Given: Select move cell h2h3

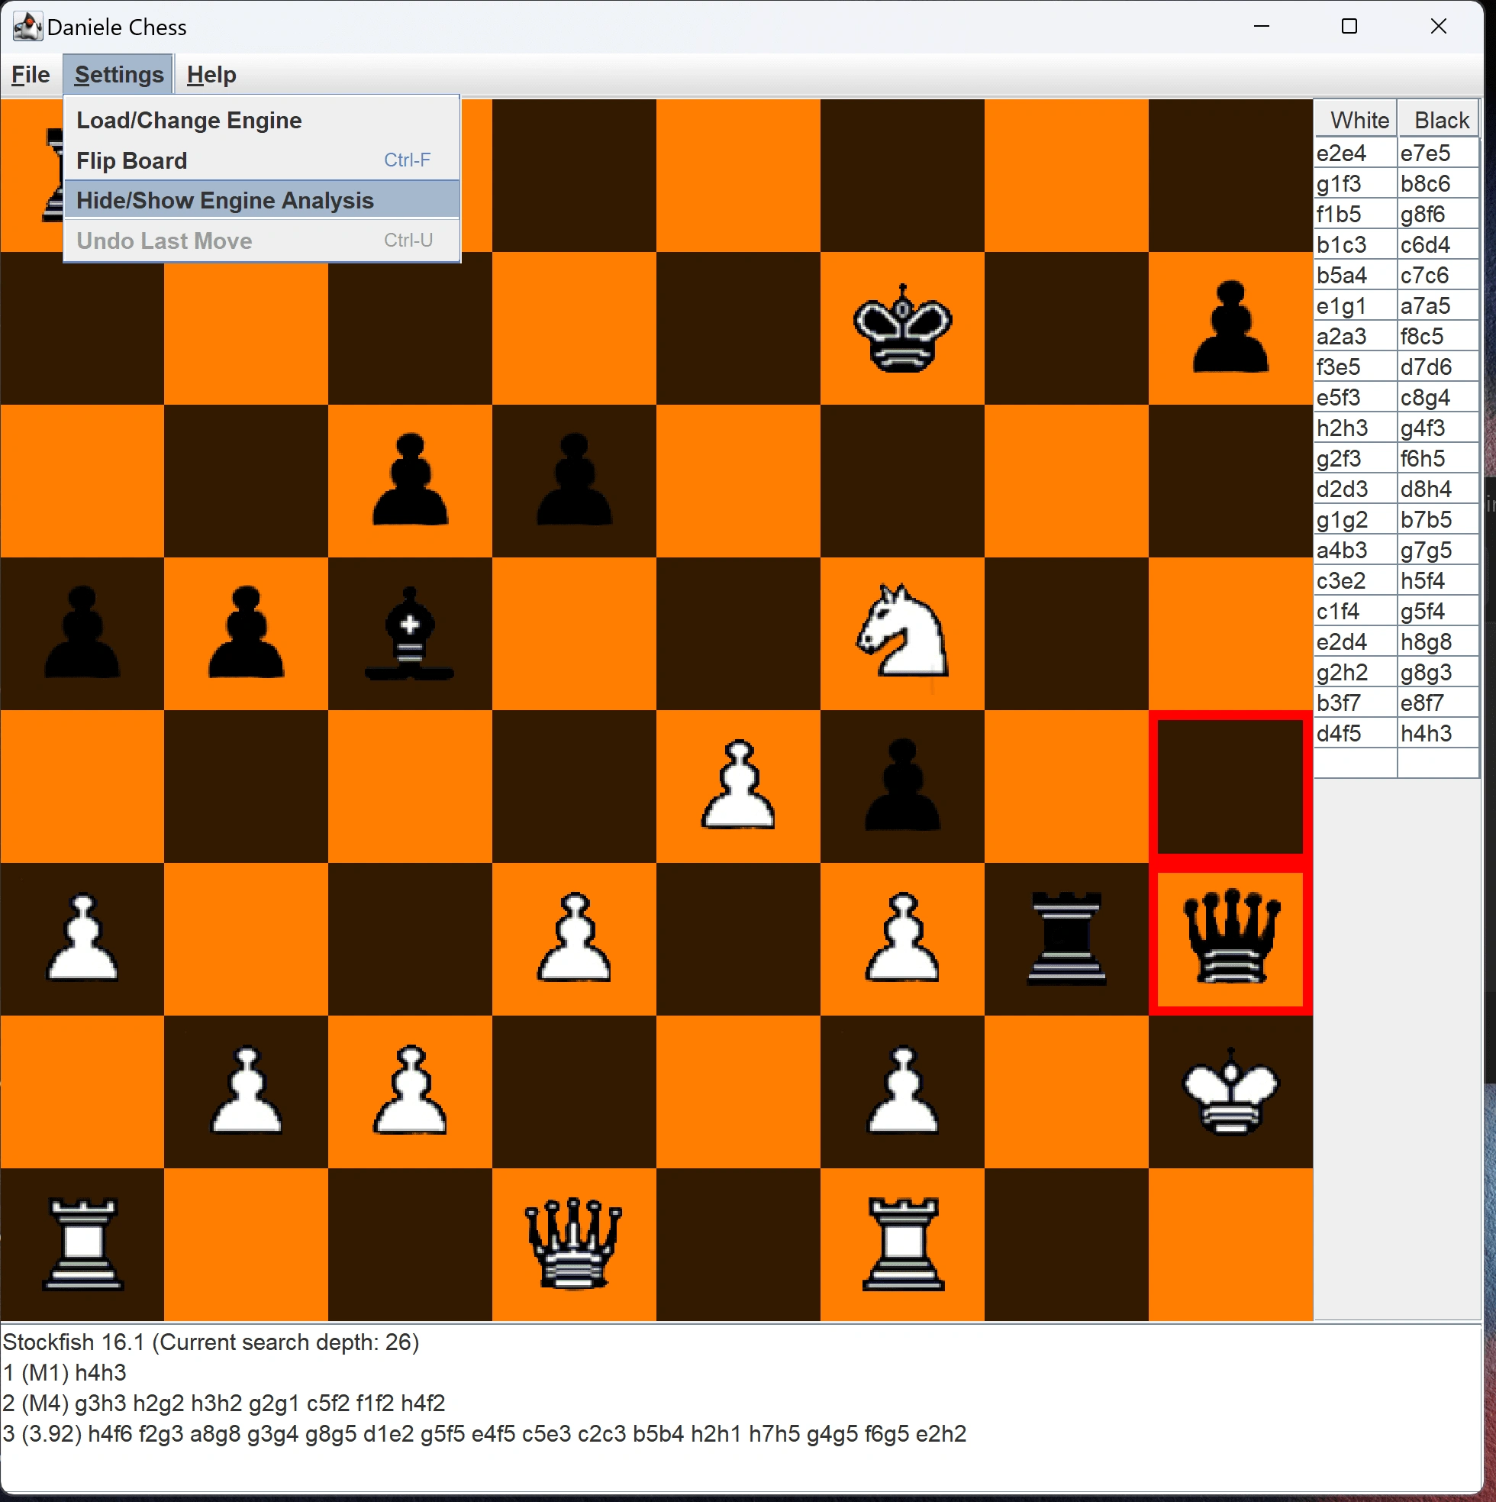Looking at the screenshot, I should coord(1356,428).
